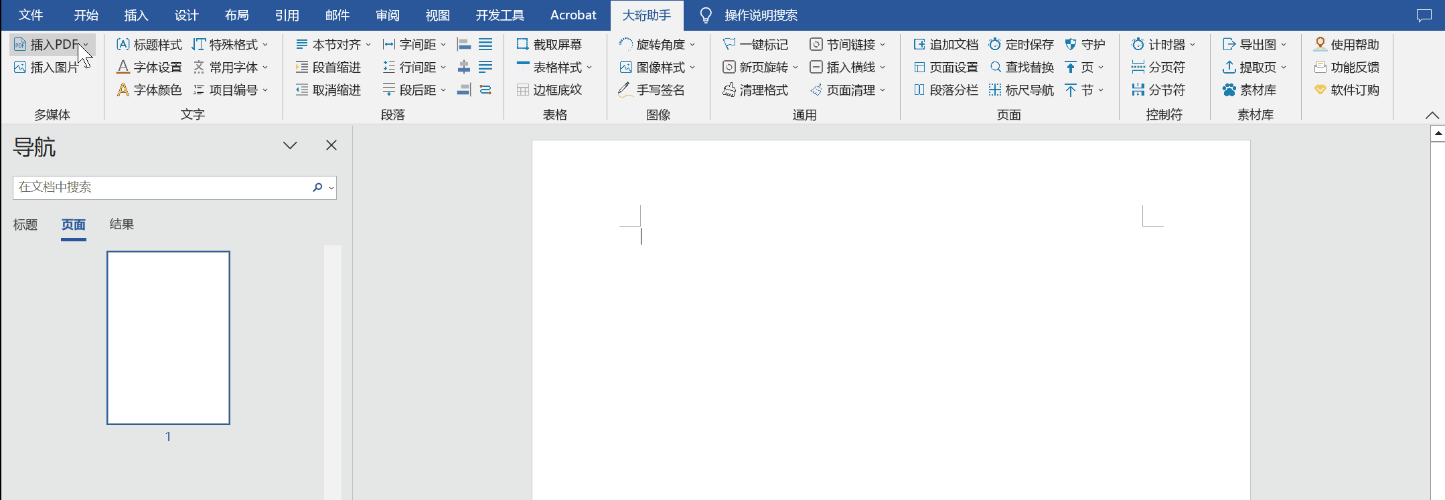Viewport: 1445px width, 500px height.
Task: Open 素材库 material library
Action: (x=1249, y=90)
